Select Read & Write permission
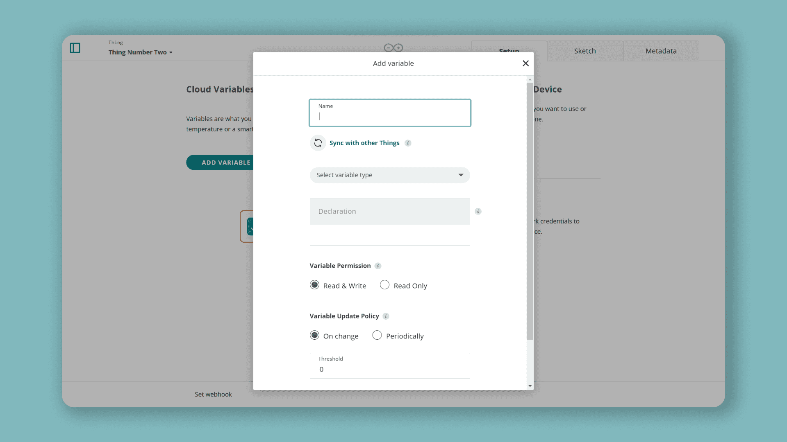787x442 pixels. (314, 285)
